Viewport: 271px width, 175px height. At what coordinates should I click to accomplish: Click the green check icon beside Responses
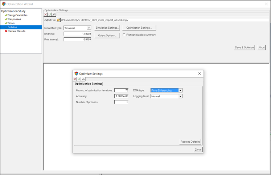tap(6, 19)
